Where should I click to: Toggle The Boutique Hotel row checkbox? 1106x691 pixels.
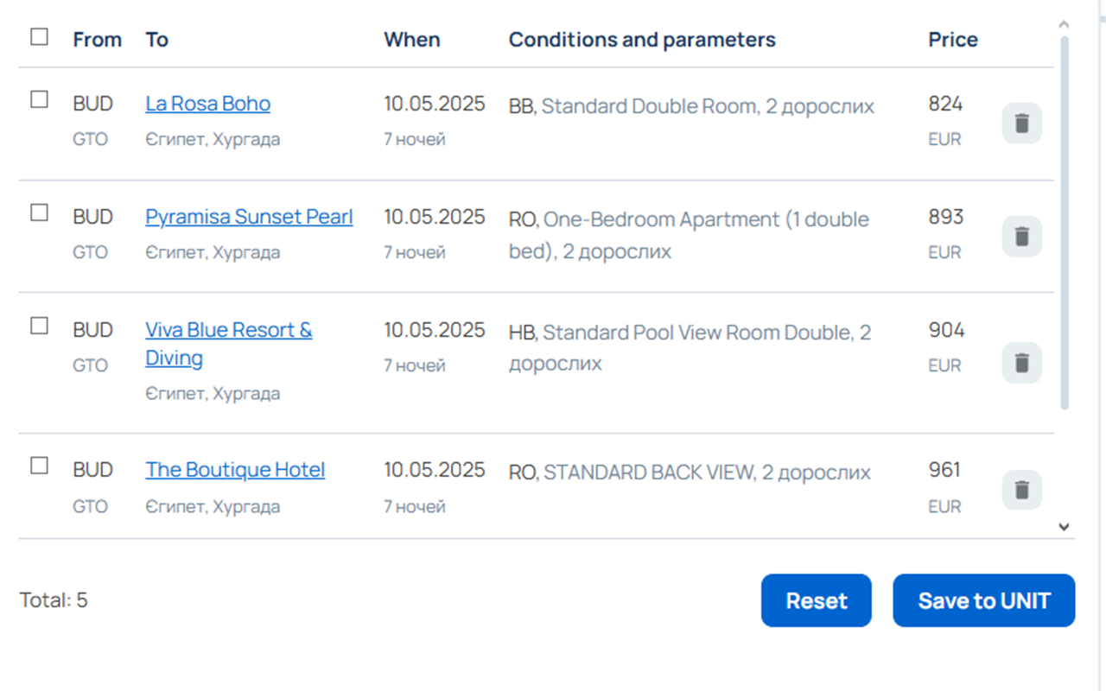[x=39, y=466]
